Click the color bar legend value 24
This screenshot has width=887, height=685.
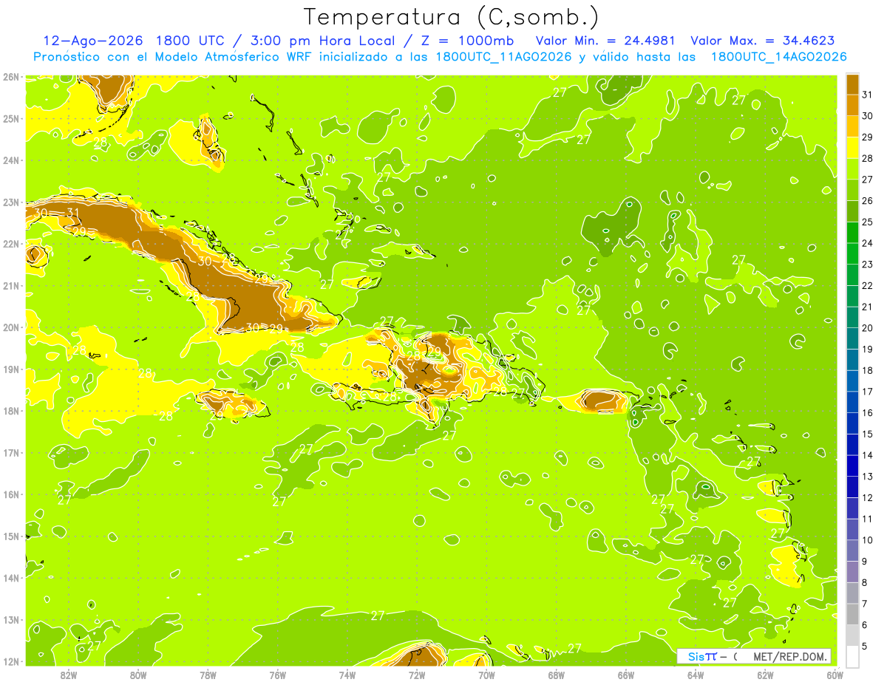(867, 243)
